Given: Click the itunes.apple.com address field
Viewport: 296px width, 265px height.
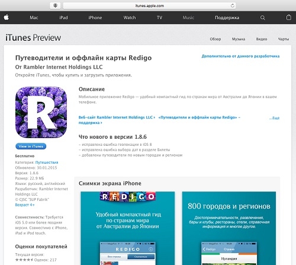Looking at the screenshot, I should tap(149, 6).
